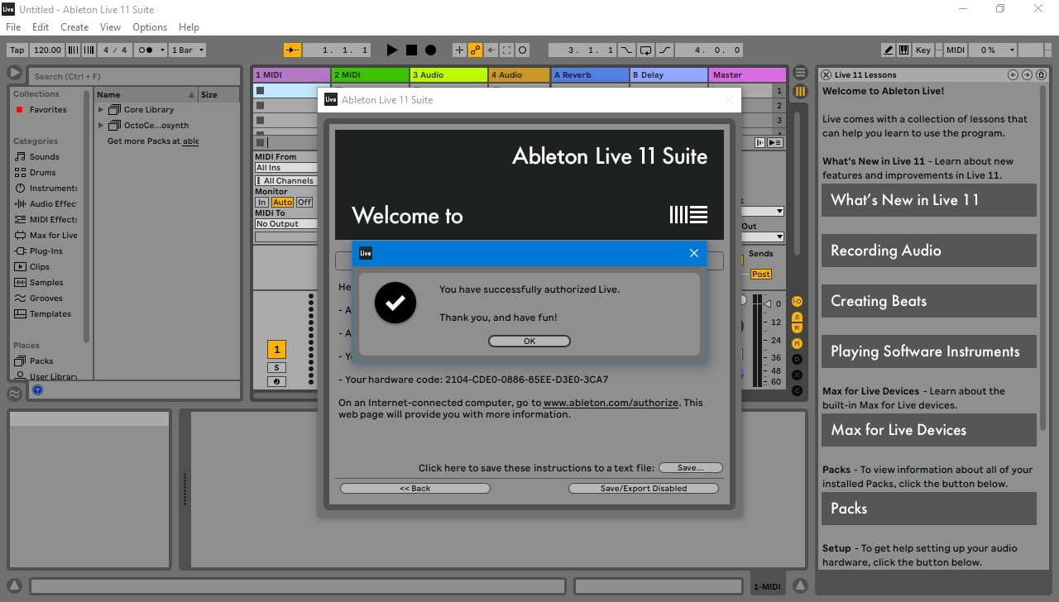Image resolution: width=1059 pixels, height=602 pixels.
Task: Click the 120.00 tempo field
Action: pos(47,50)
